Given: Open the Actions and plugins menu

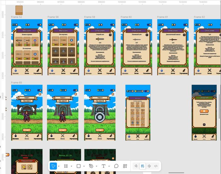Looking at the screenshot, I should coord(125,166).
